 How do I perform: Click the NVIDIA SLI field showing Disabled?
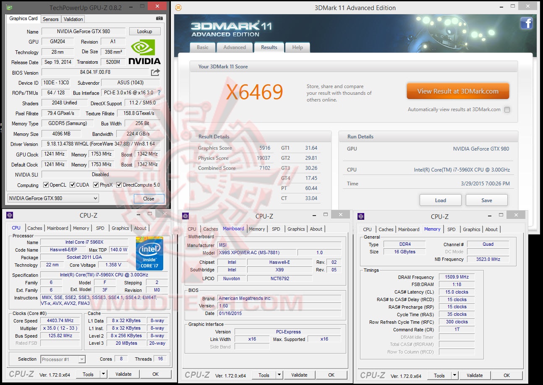click(x=101, y=174)
